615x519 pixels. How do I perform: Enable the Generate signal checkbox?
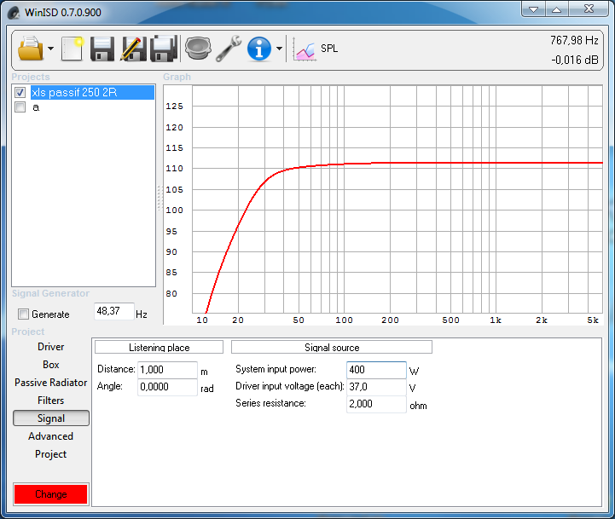click(23, 314)
